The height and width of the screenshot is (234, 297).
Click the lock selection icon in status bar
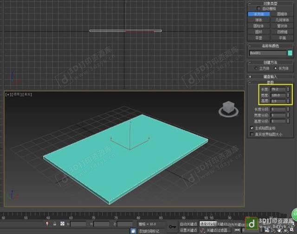click(x=55, y=224)
